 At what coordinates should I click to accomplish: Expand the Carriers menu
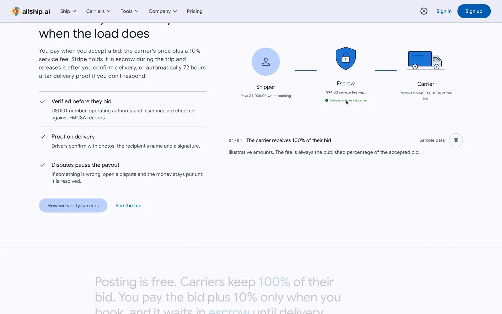click(98, 11)
